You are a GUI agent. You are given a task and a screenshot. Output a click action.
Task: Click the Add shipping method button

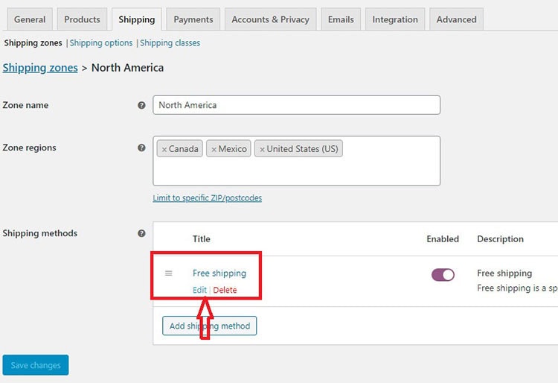210,326
